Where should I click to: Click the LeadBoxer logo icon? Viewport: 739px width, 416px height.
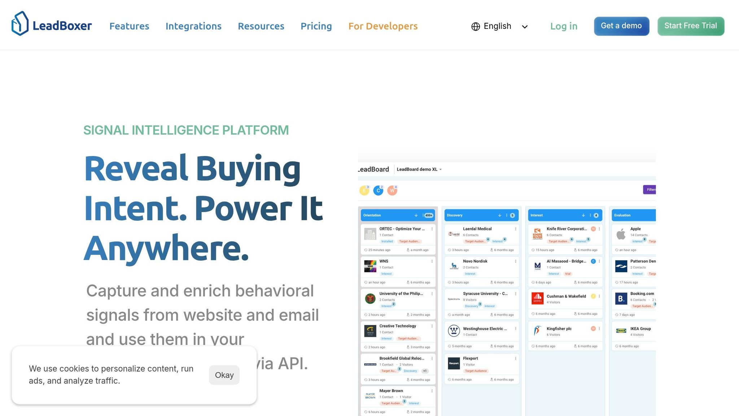20,24
